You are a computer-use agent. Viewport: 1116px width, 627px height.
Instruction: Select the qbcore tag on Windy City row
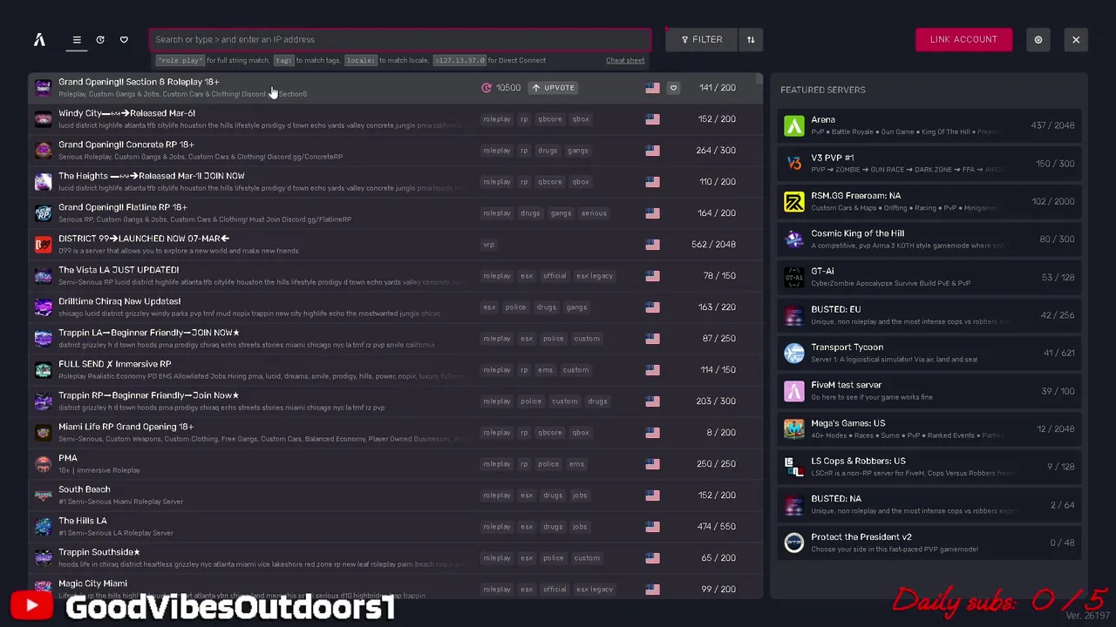pos(550,118)
